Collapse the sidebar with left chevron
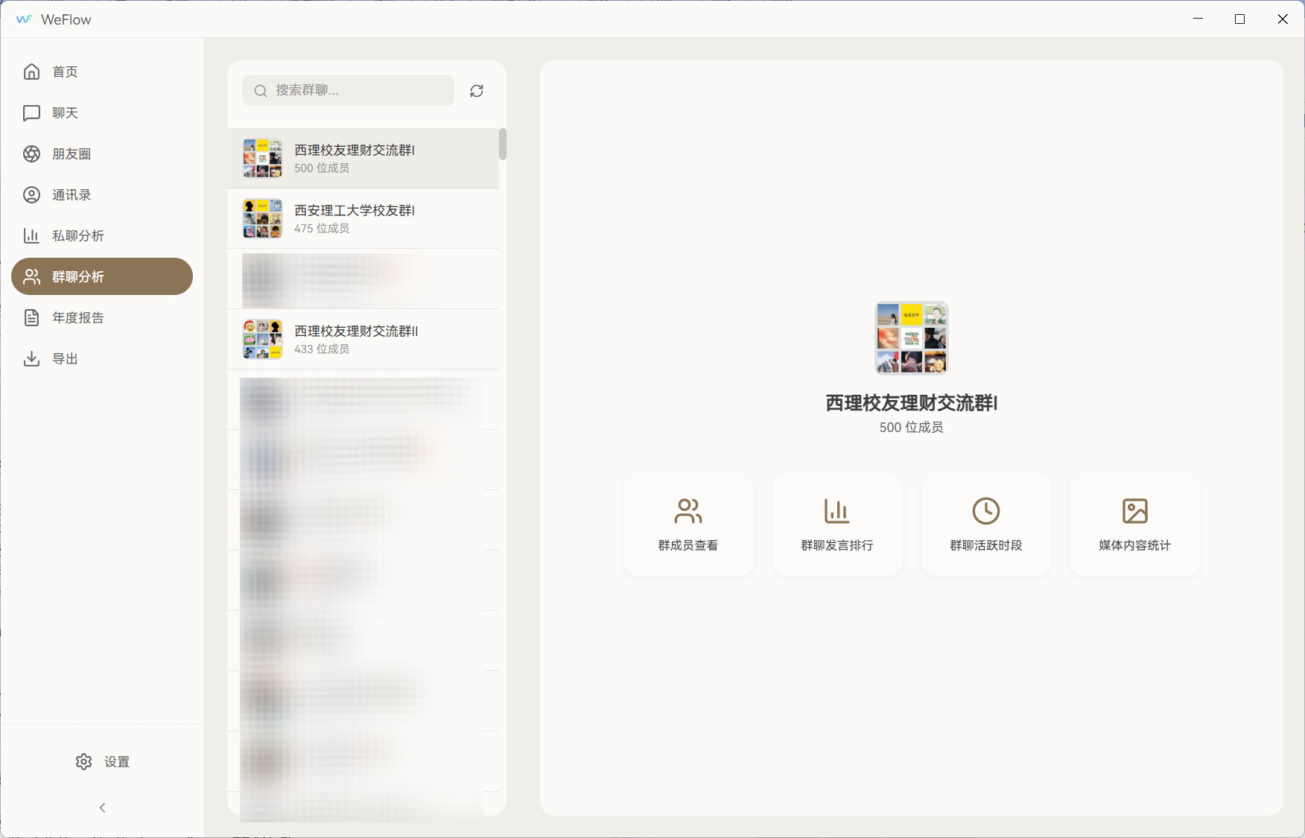1305x838 pixels. click(x=102, y=807)
